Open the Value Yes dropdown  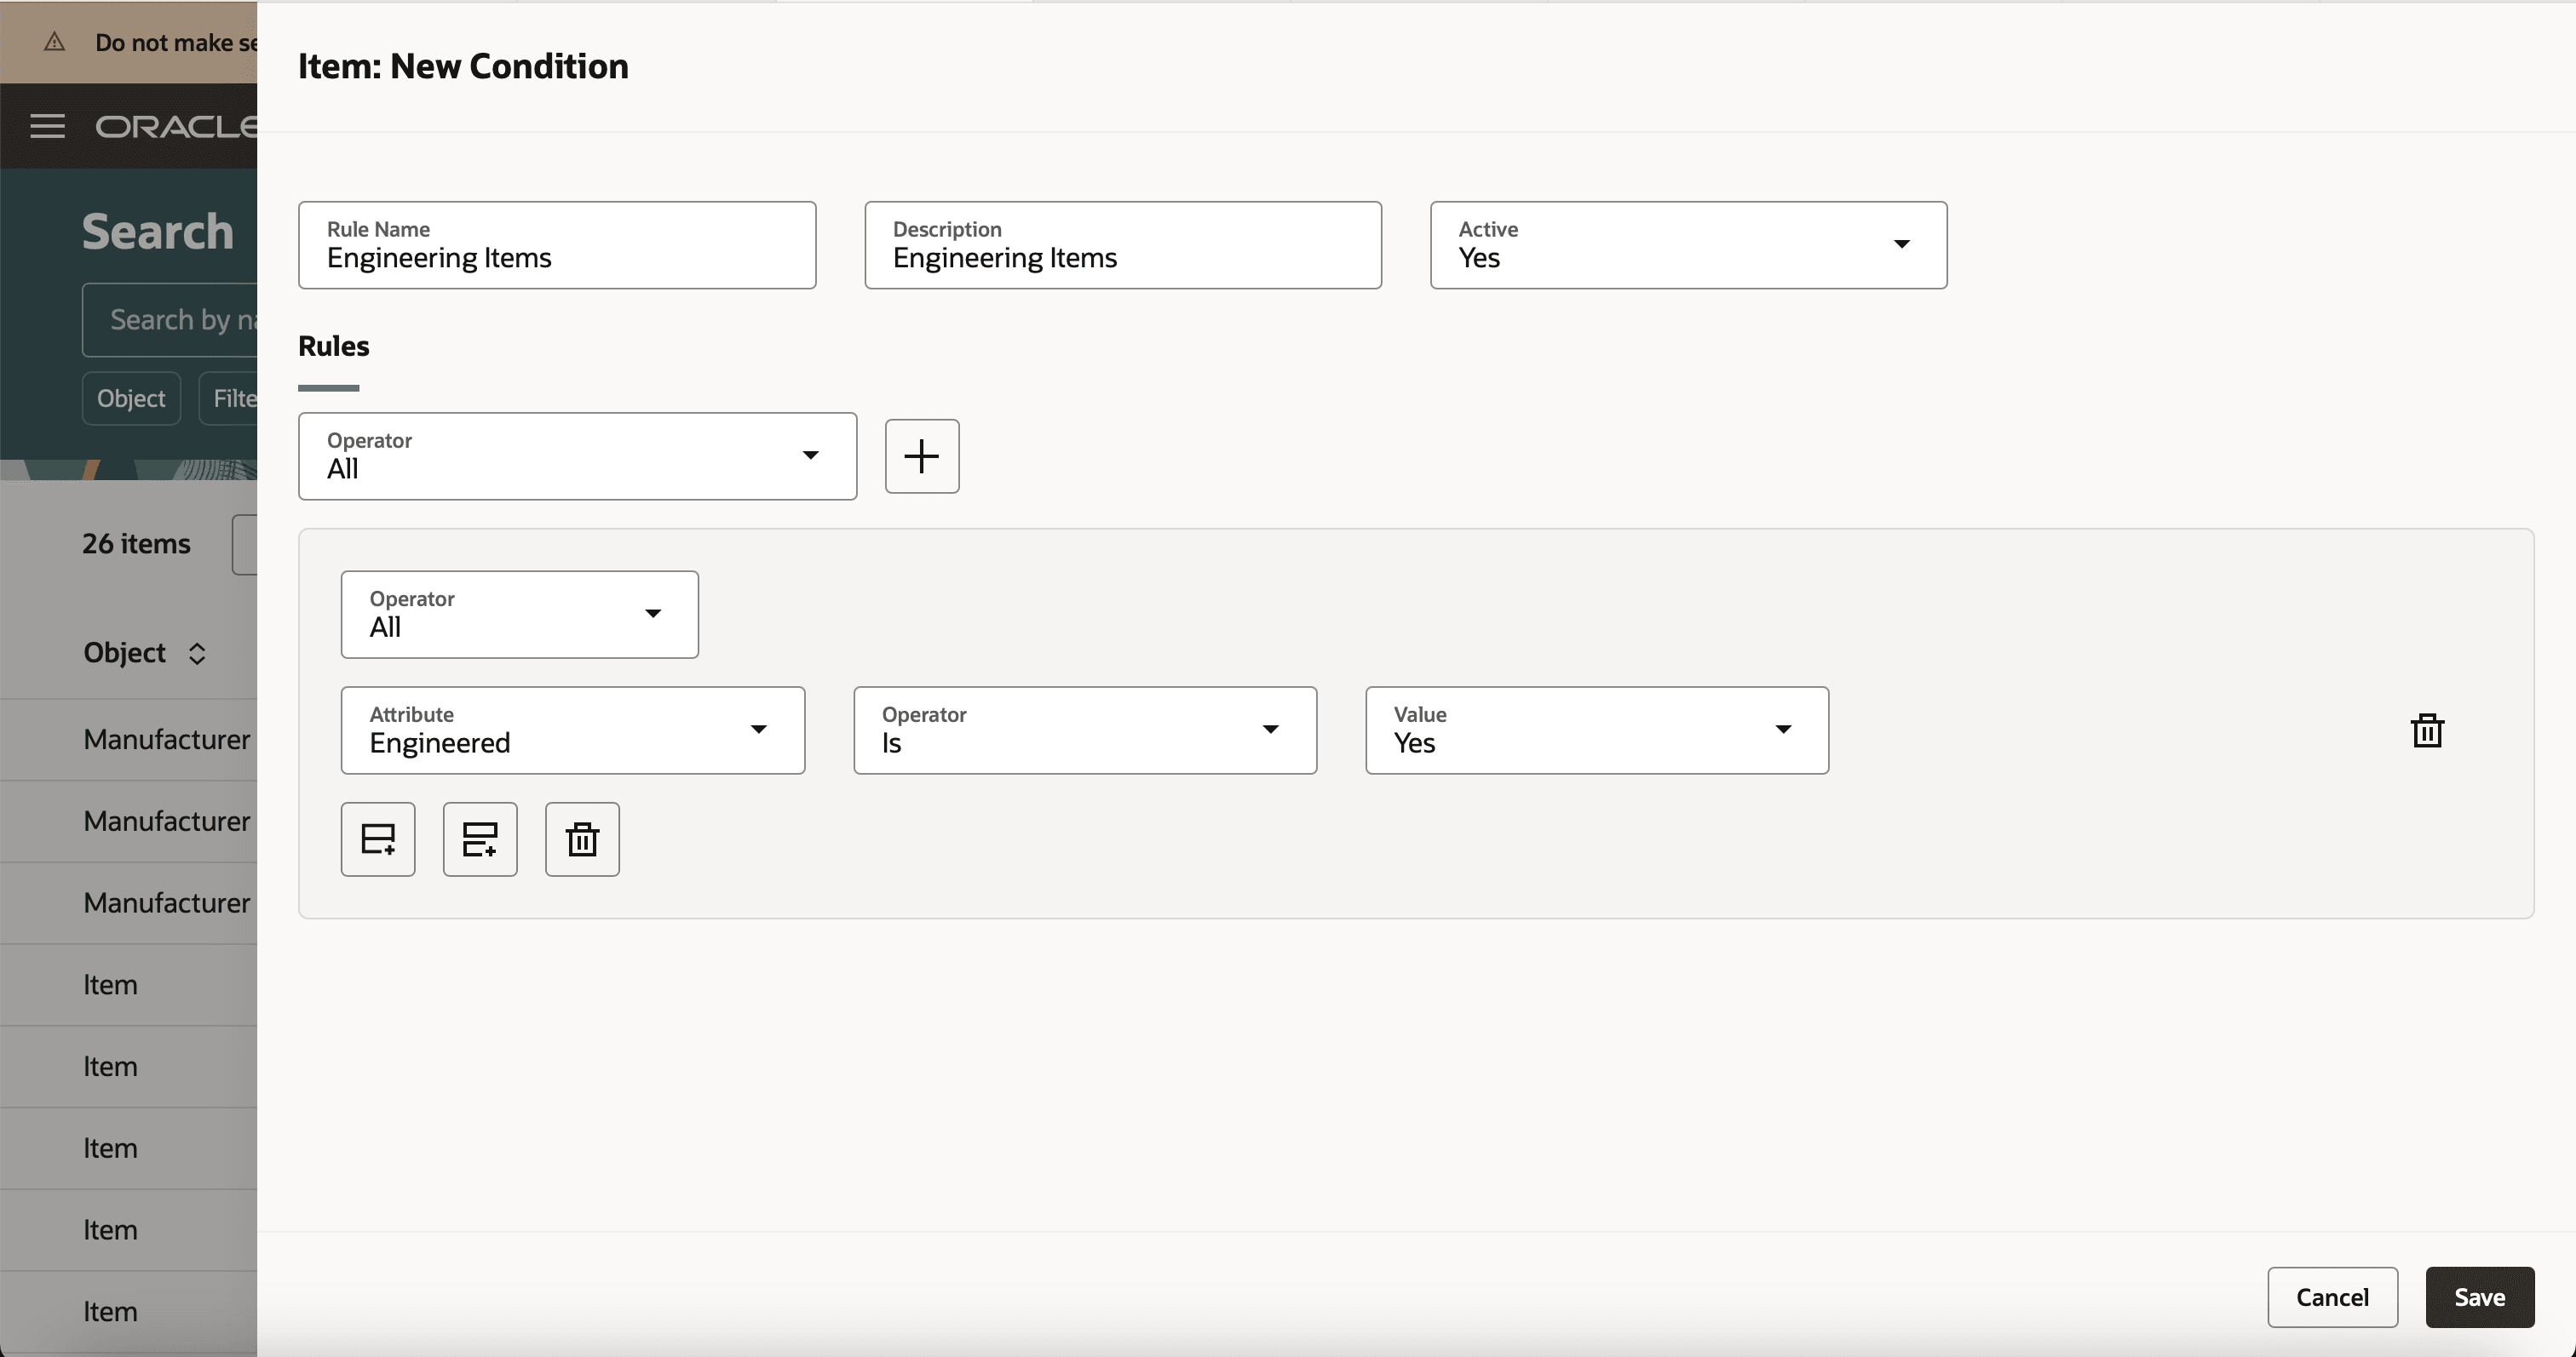coord(1596,730)
